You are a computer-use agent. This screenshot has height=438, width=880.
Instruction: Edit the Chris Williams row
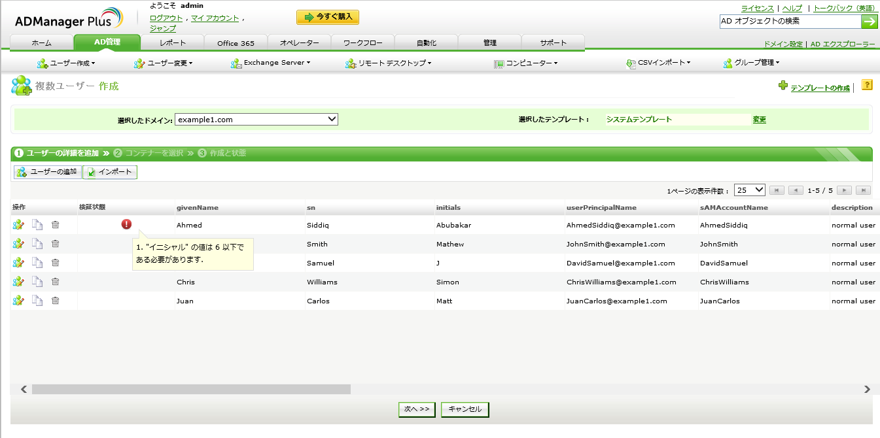(18, 282)
